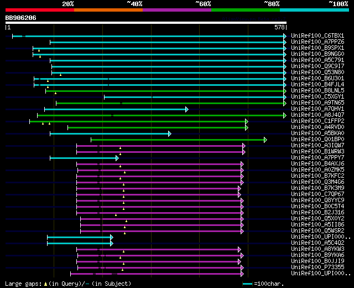
Task: Select the UniRef100_A5II86 label
Action: [317, 225]
